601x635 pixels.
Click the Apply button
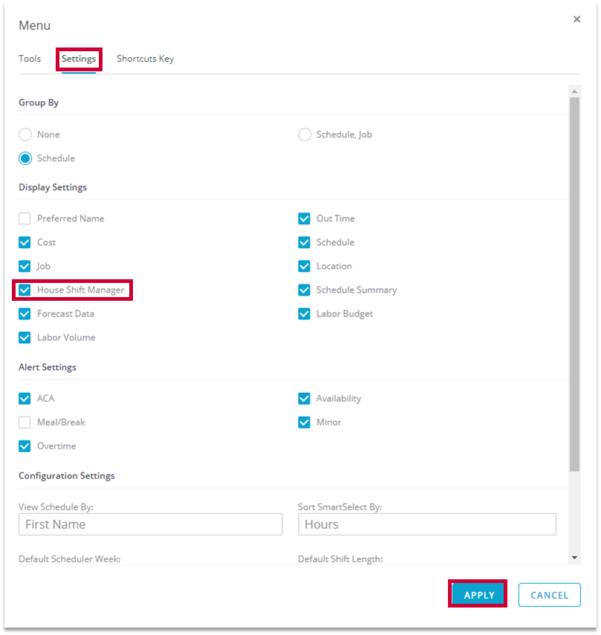(x=478, y=595)
